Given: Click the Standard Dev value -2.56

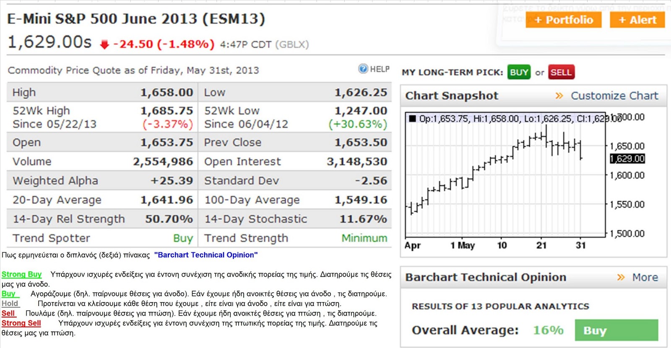Looking at the screenshot, I should [x=371, y=181].
